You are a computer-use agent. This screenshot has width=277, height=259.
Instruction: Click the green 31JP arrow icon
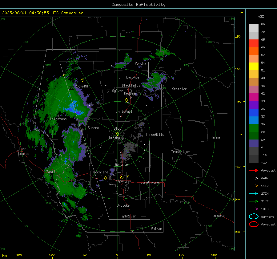coord(254,201)
